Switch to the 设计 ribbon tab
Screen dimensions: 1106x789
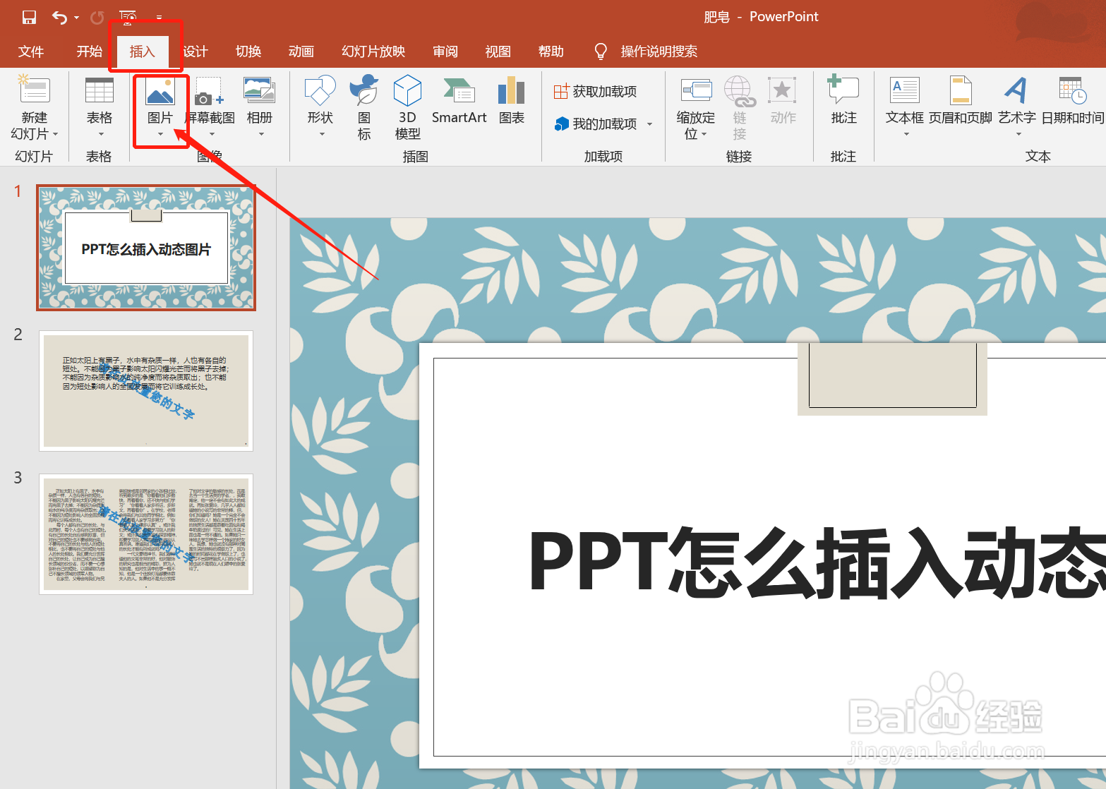[x=196, y=51]
